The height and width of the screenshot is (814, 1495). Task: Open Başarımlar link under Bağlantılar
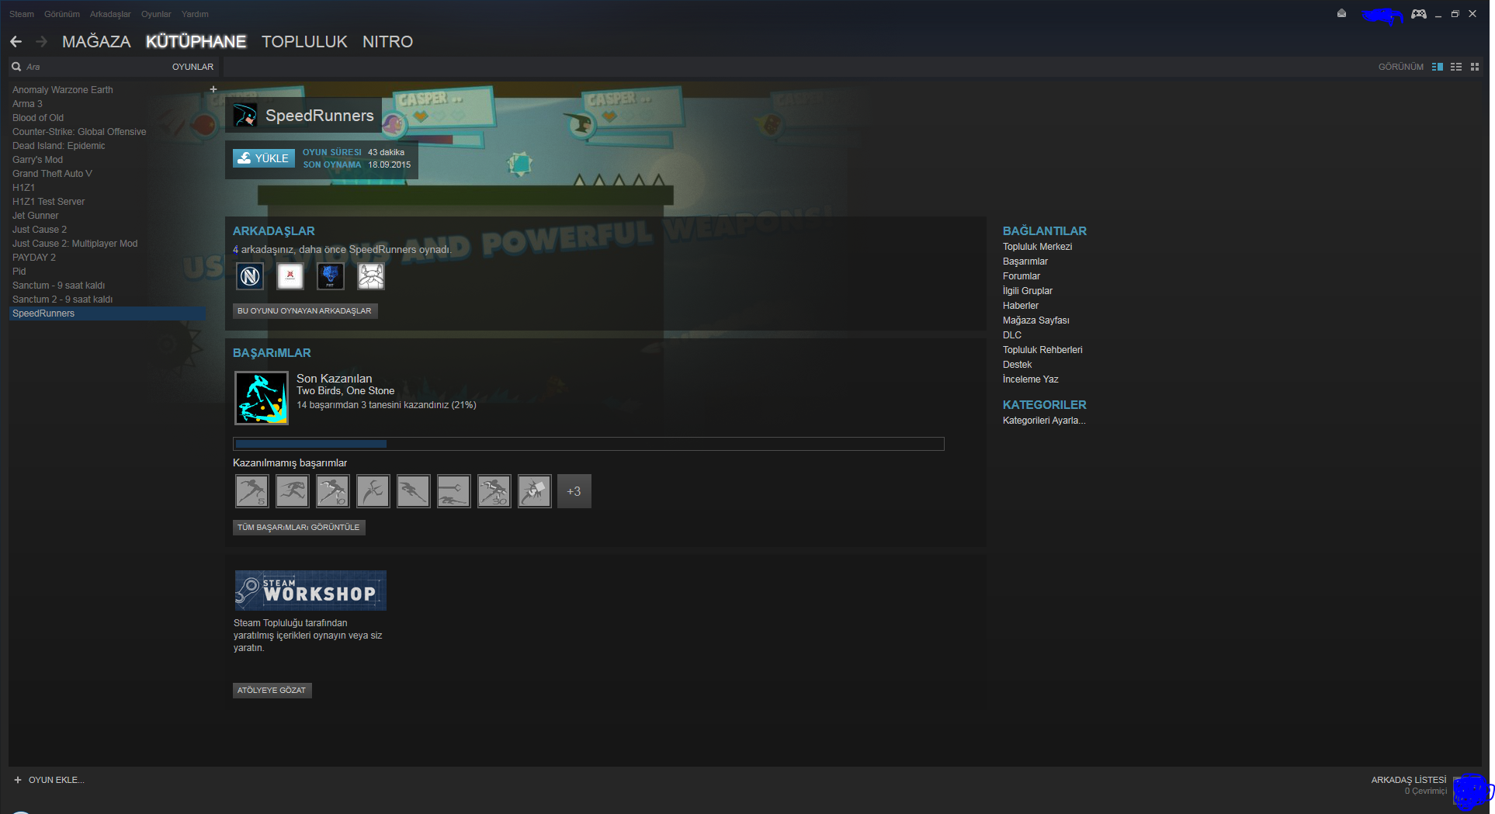(1025, 262)
